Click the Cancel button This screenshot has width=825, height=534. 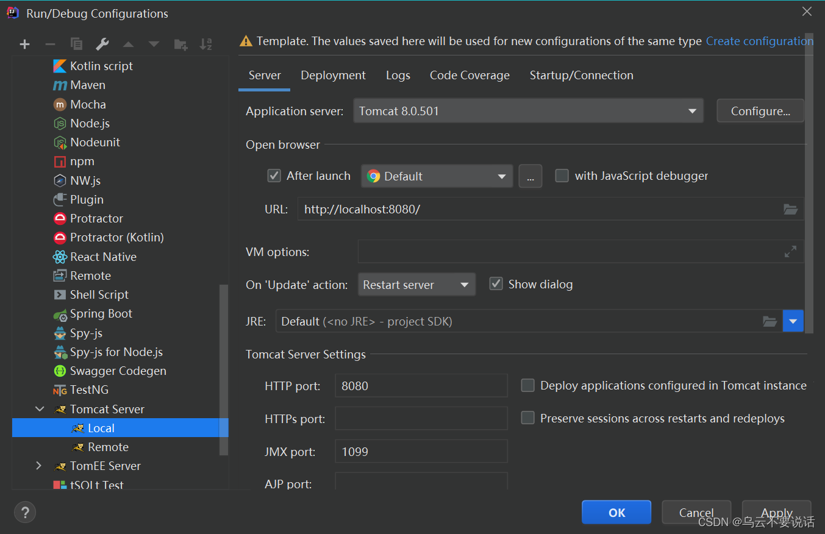click(x=696, y=513)
